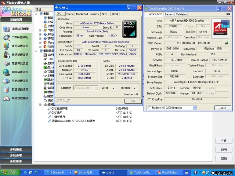
Task: Open the graphics card dropdown in GPU-Z
Action: coord(194,107)
